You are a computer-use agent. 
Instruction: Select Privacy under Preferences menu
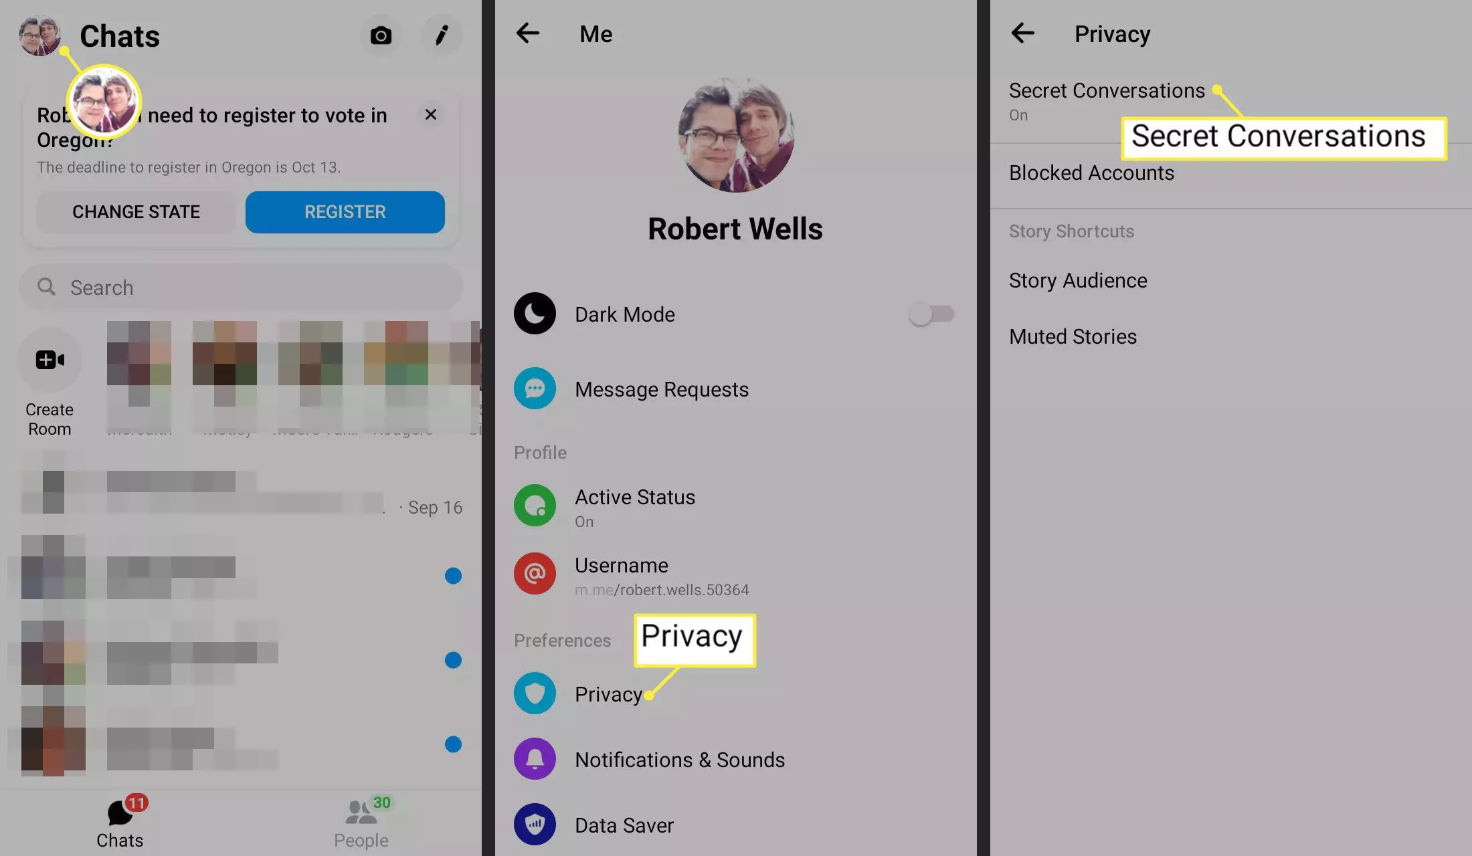pos(608,694)
